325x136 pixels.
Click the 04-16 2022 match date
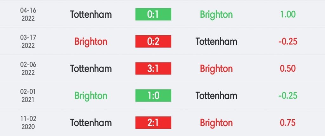pyautogui.click(x=28, y=14)
